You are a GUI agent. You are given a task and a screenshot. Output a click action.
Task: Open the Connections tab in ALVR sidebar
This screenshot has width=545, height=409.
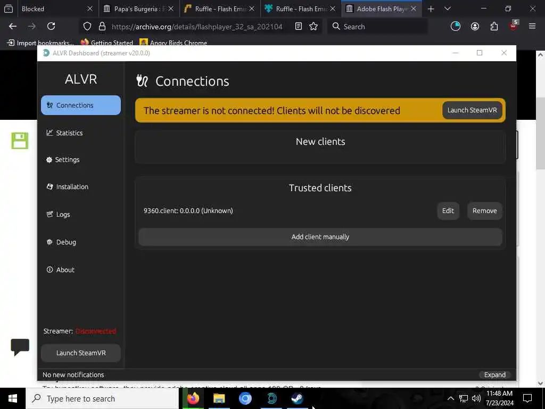coord(81,105)
